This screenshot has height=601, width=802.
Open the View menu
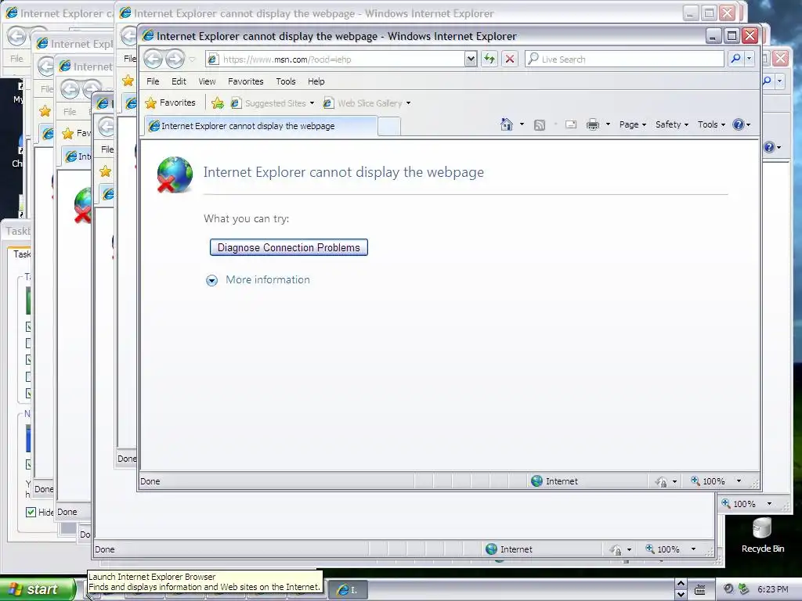point(207,81)
